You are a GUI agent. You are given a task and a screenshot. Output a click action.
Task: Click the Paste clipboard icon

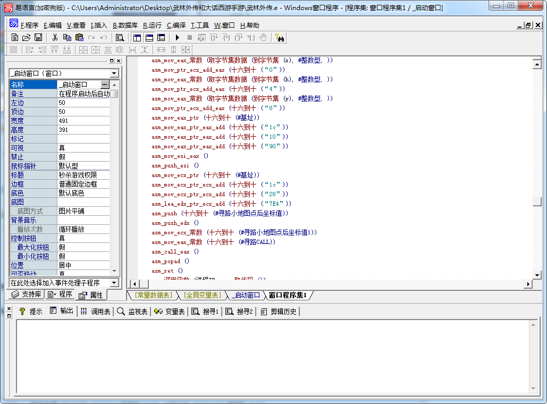pyautogui.click(x=79, y=37)
